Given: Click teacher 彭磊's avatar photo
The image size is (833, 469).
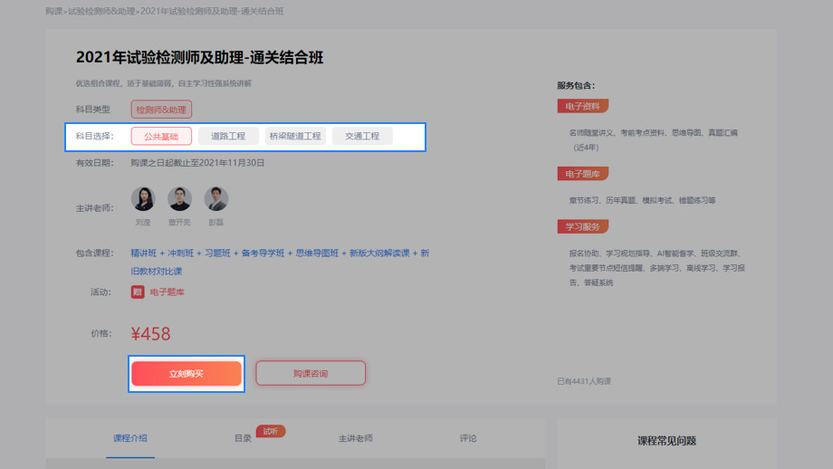Looking at the screenshot, I should pos(215,199).
